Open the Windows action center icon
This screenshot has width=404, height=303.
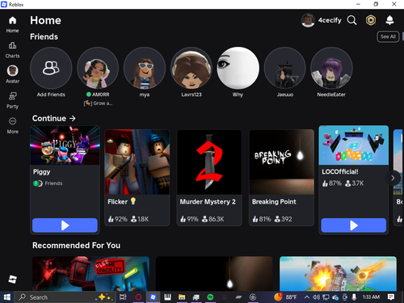pos(391,297)
